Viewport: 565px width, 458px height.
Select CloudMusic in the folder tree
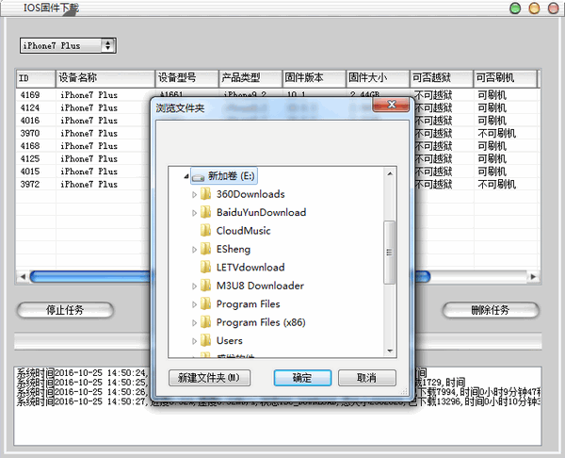[243, 231]
